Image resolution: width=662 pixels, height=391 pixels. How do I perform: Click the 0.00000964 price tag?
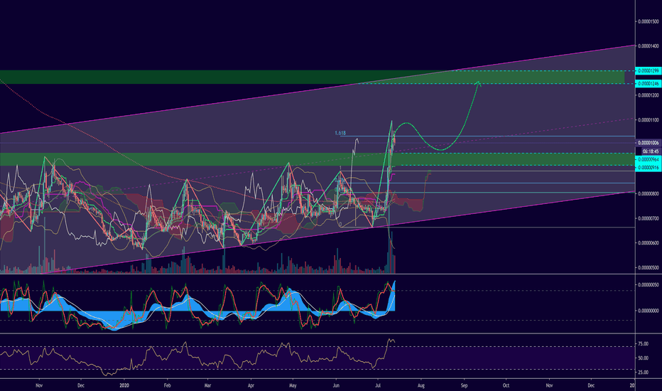648,159
